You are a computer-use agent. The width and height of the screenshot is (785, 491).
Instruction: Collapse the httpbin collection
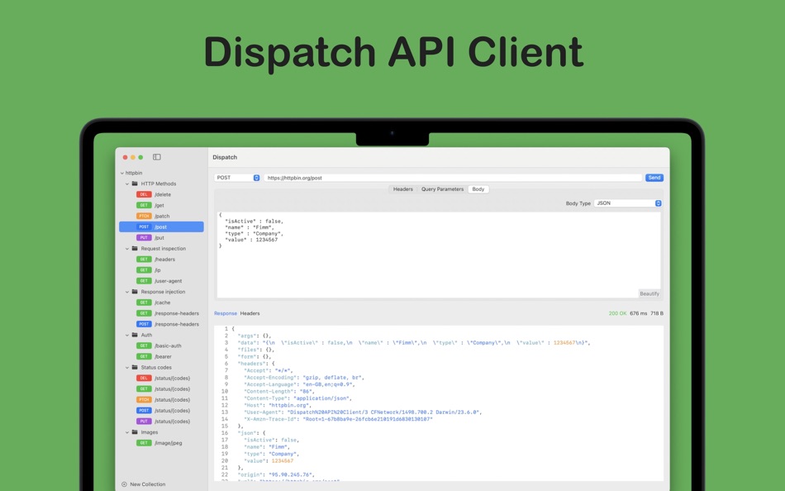(121, 173)
